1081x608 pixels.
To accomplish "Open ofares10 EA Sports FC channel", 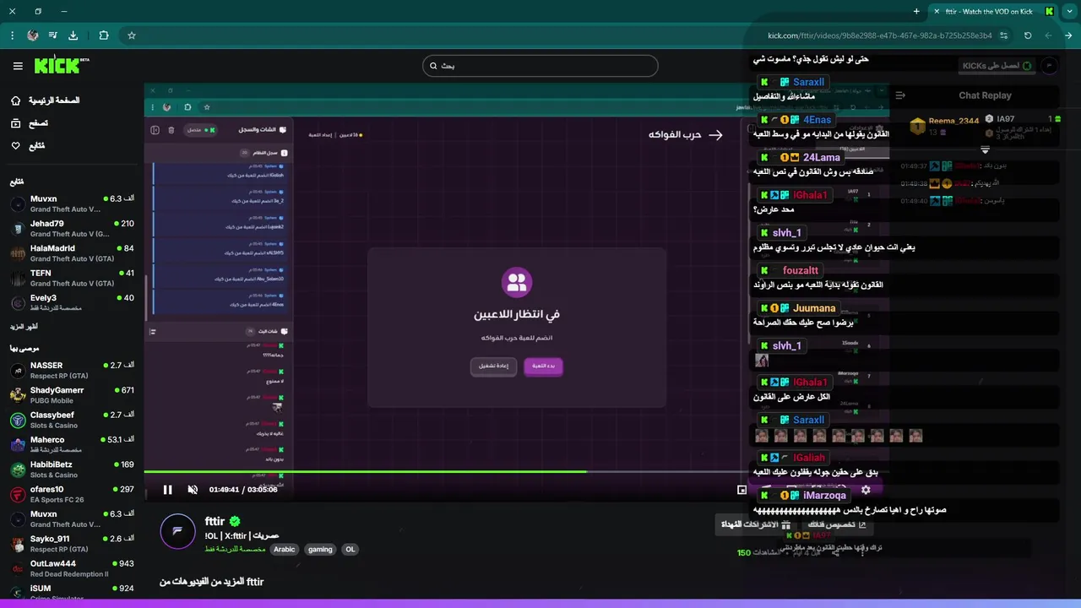I will click(x=73, y=494).
